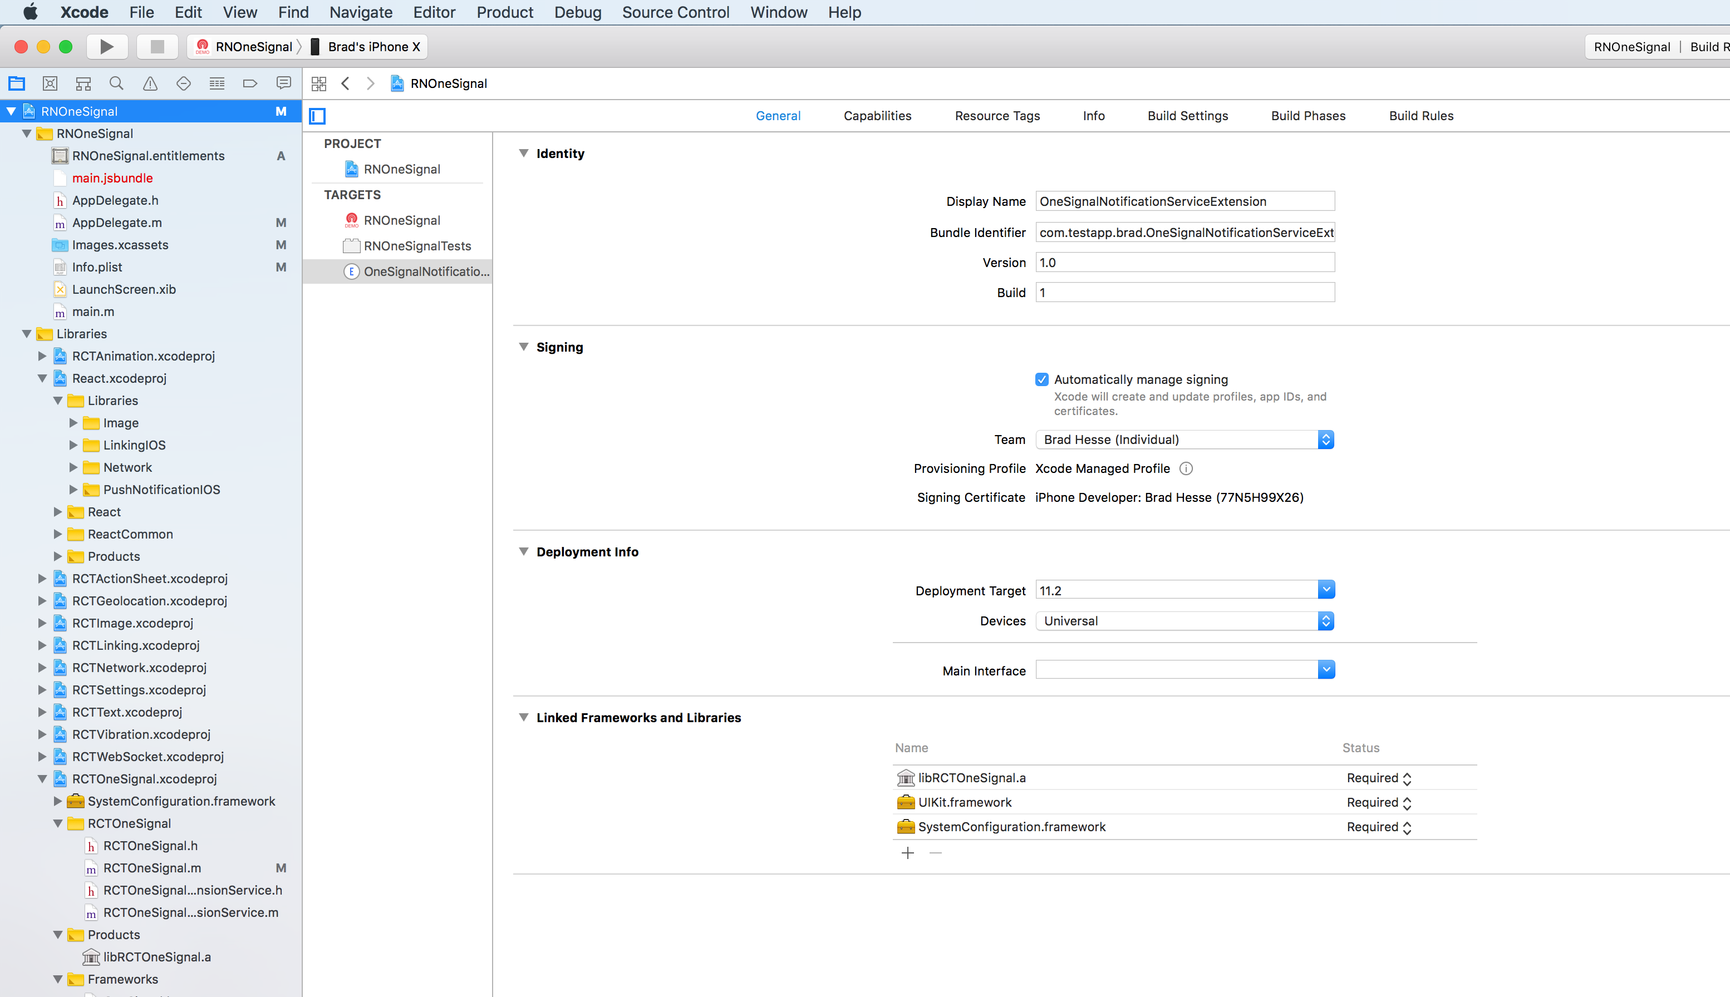The height and width of the screenshot is (997, 1730).
Task: Collapse the Deployment Info section
Action: 523,551
